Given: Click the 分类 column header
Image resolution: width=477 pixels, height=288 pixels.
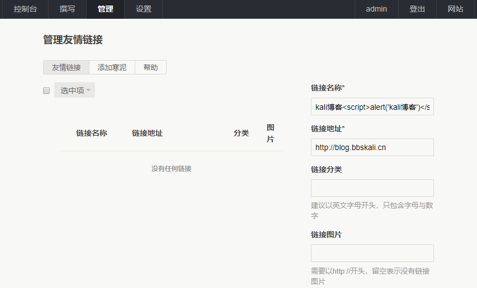Looking at the screenshot, I should point(241,133).
